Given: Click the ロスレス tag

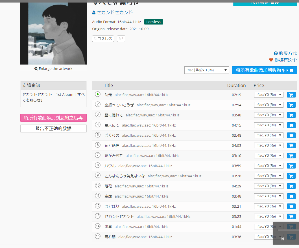Looking at the screenshot, I should coord(103,39).
